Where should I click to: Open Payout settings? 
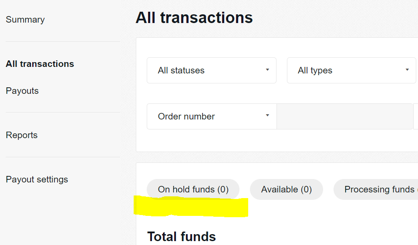pos(37,179)
